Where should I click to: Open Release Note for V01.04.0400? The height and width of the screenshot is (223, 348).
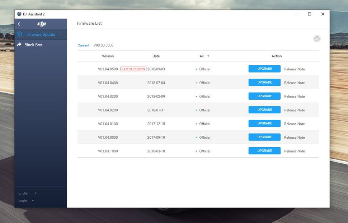(294, 83)
